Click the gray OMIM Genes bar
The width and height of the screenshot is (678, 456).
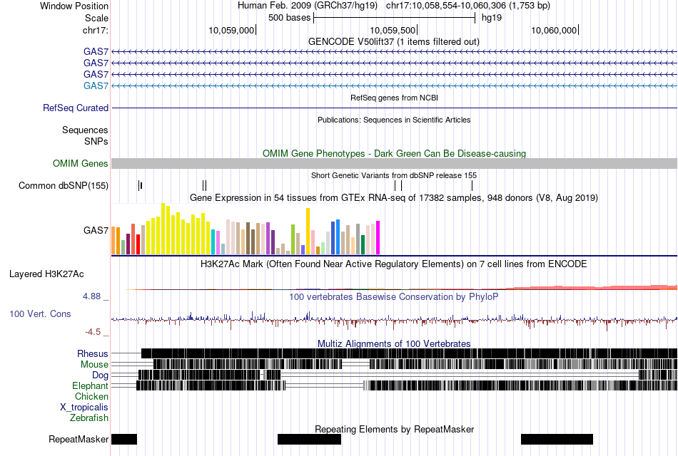(x=394, y=163)
